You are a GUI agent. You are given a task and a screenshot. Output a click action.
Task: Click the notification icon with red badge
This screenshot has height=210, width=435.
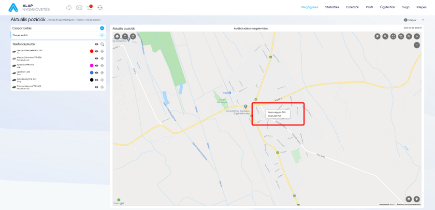89,8
